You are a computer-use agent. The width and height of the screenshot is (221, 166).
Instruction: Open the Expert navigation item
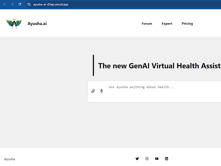[167, 24]
